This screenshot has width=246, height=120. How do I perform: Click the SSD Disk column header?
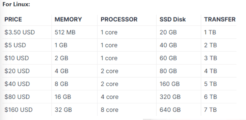173,19
